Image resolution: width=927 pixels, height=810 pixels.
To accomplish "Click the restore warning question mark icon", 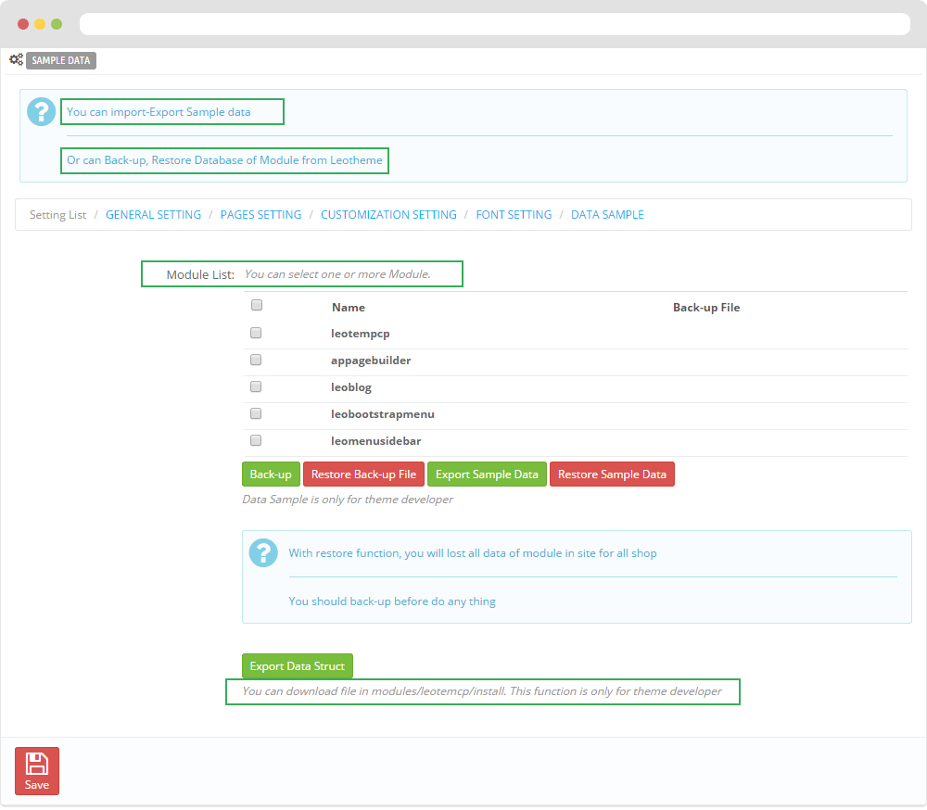I will coord(264,552).
